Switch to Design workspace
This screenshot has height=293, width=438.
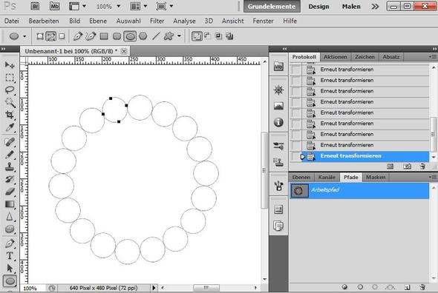[318, 7]
